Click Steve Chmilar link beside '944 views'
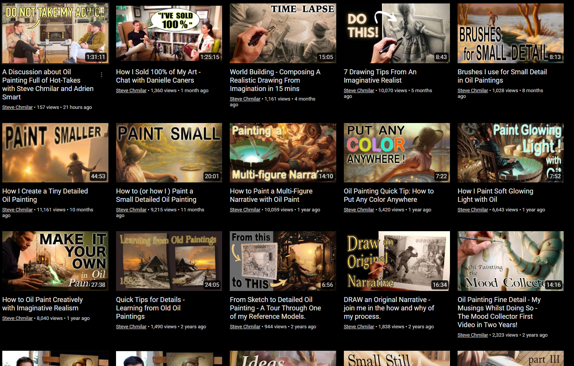574x366 pixels. (245, 327)
